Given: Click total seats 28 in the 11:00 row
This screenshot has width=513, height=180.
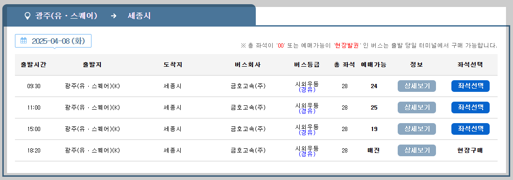Looking at the screenshot, I should 344,107.
